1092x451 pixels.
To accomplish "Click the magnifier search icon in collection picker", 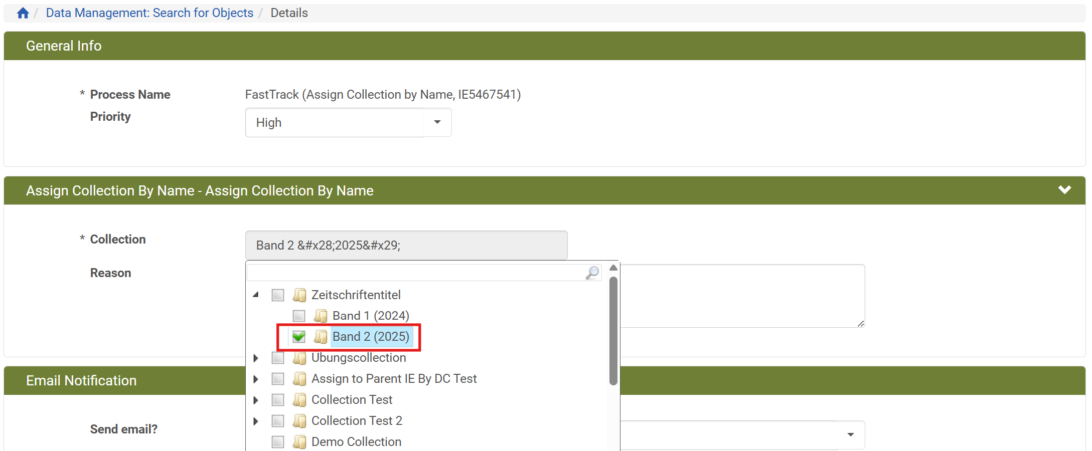I will click(592, 273).
